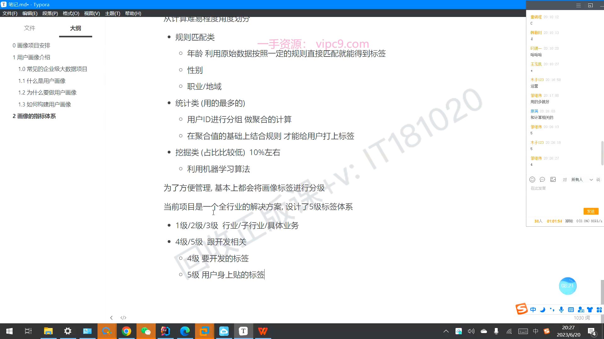Open Sogou soft keyboard icon
The height and width of the screenshot is (339, 604).
click(x=571, y=310)
